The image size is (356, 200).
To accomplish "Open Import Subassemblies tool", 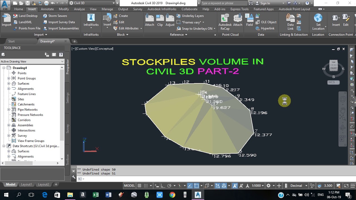I will (61, 28).
